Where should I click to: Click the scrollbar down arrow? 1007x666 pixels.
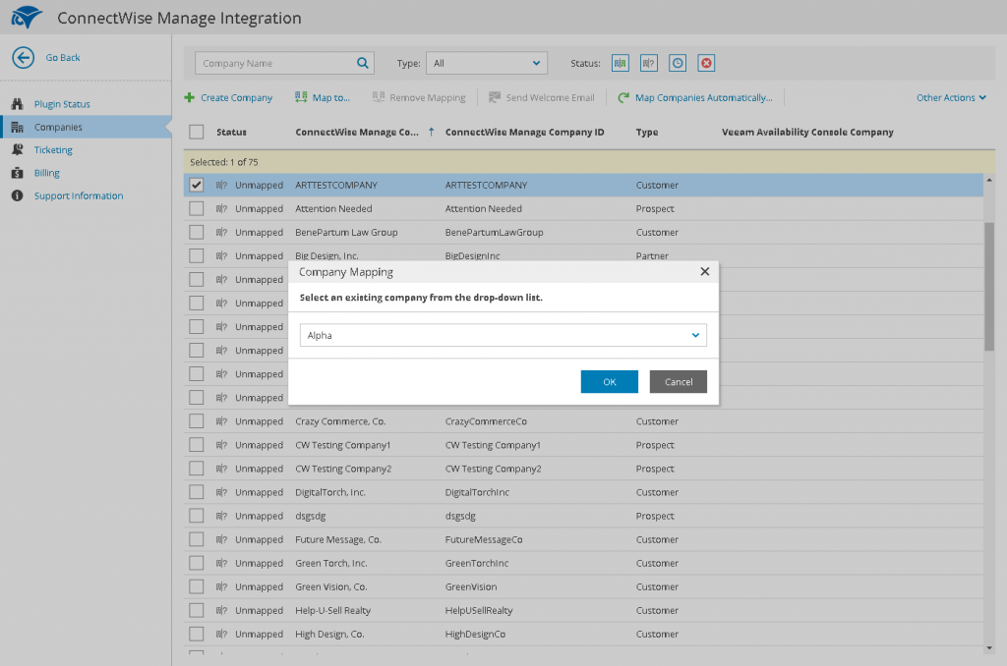[989, 648]
